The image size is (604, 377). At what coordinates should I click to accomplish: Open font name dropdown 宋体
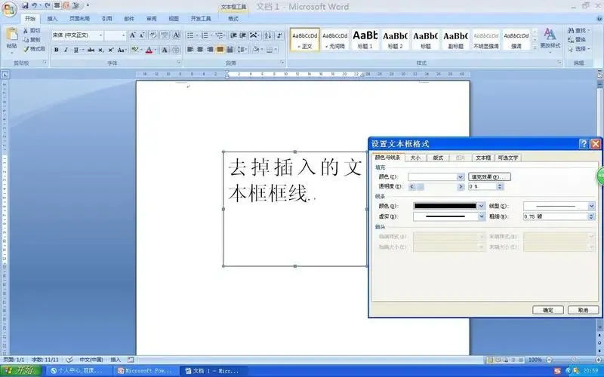point(101,35)
